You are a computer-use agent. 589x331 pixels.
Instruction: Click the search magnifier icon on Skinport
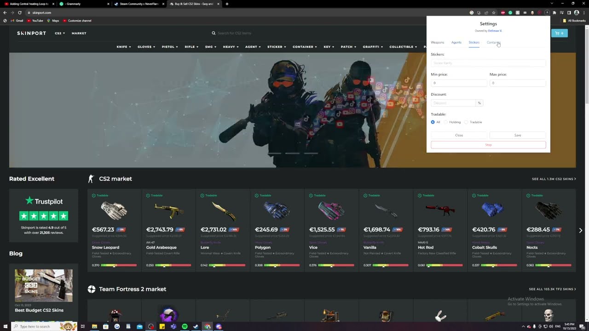coord(214,33)
